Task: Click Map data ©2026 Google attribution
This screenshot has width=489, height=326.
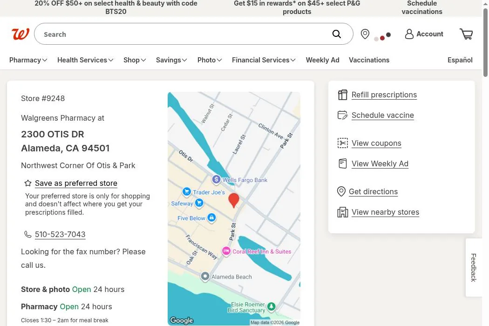Action: click(x=275, y=323)
